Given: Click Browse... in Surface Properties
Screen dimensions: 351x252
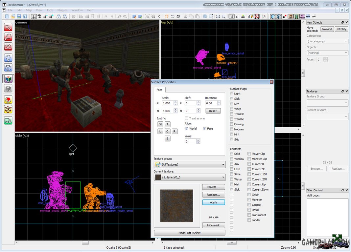Looking at the screenshot, I should pos(214,187).
